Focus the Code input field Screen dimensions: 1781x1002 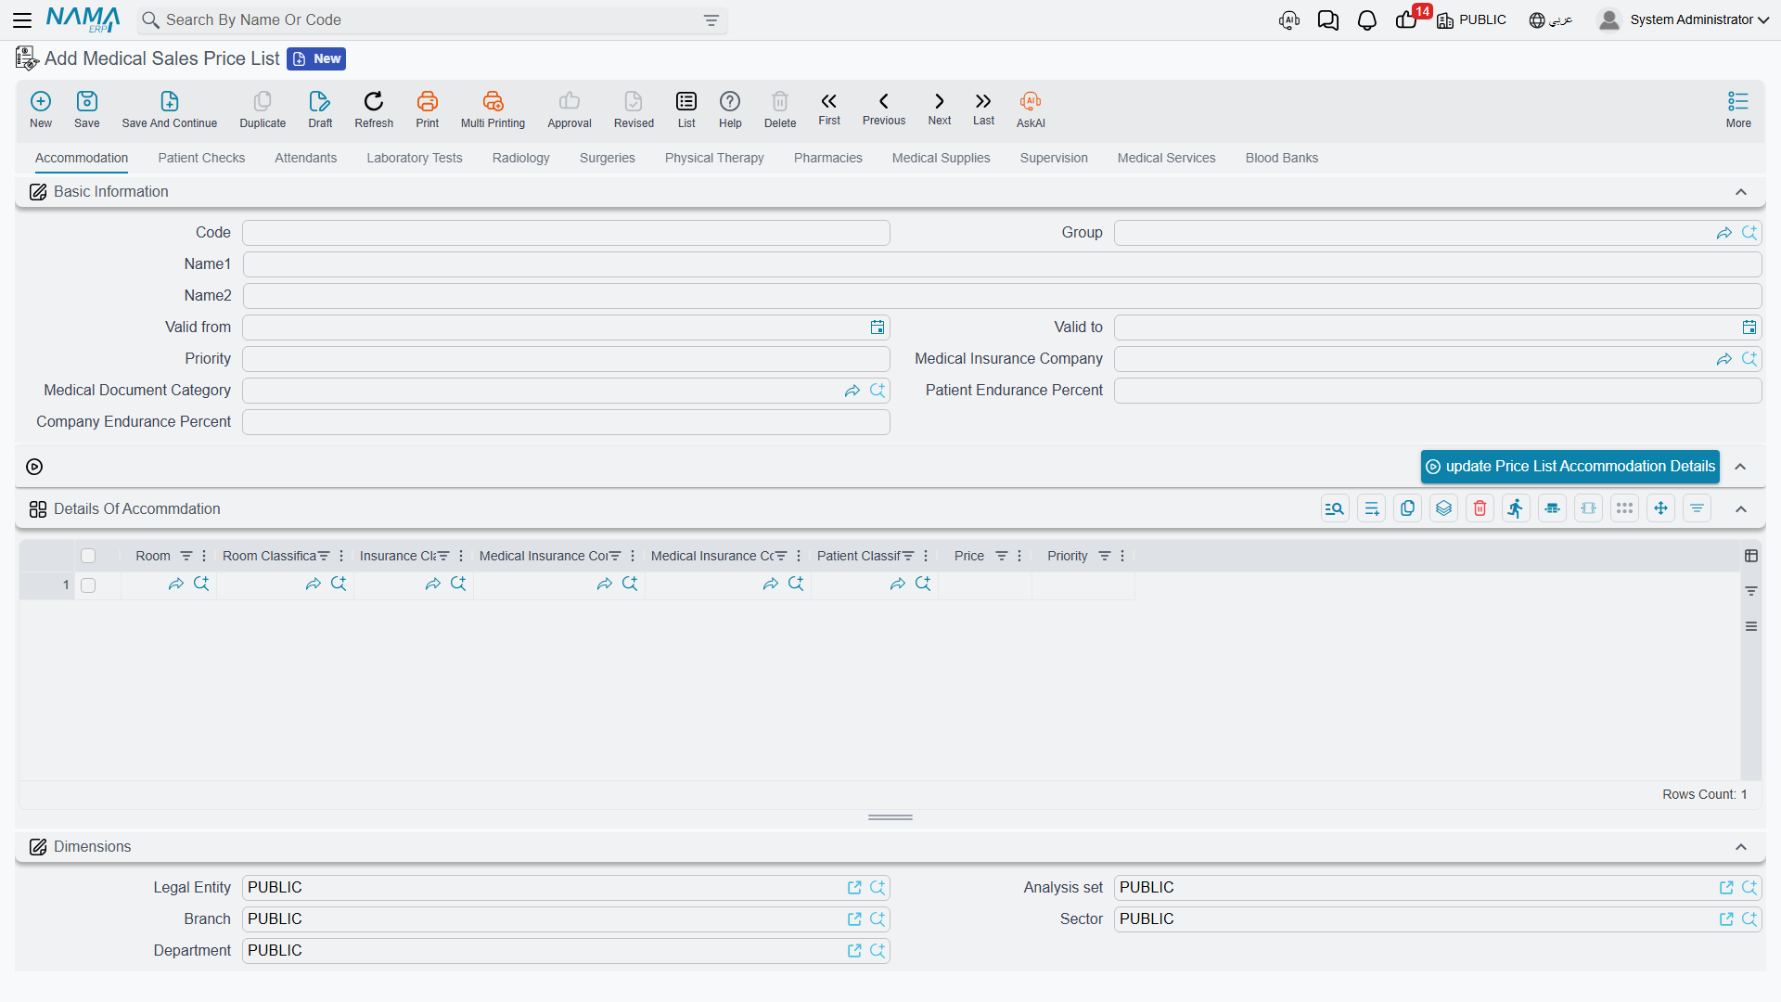tap(566, 233)
